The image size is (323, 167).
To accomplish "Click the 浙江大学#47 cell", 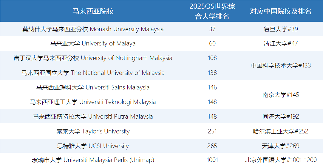I will coord(280,43).
